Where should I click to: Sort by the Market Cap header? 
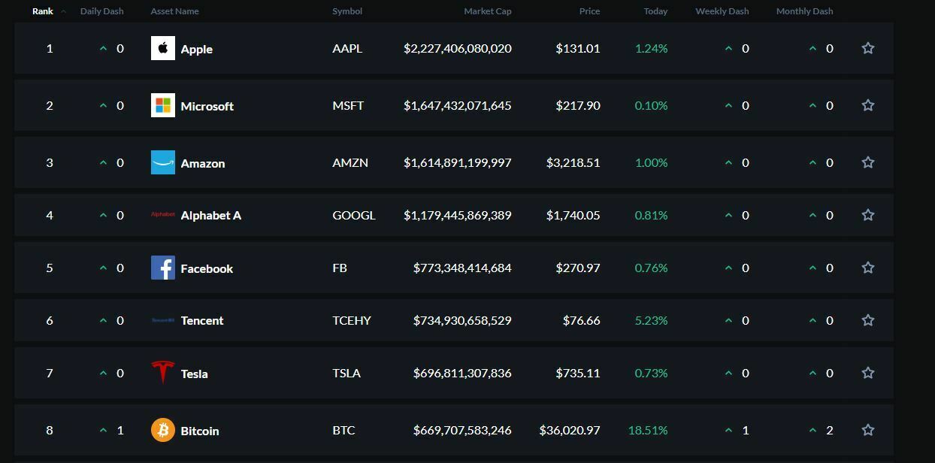(x=488, y=11)
